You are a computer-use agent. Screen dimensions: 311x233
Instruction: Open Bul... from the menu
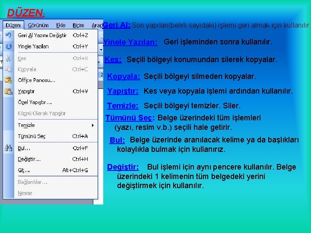[56, 148]
